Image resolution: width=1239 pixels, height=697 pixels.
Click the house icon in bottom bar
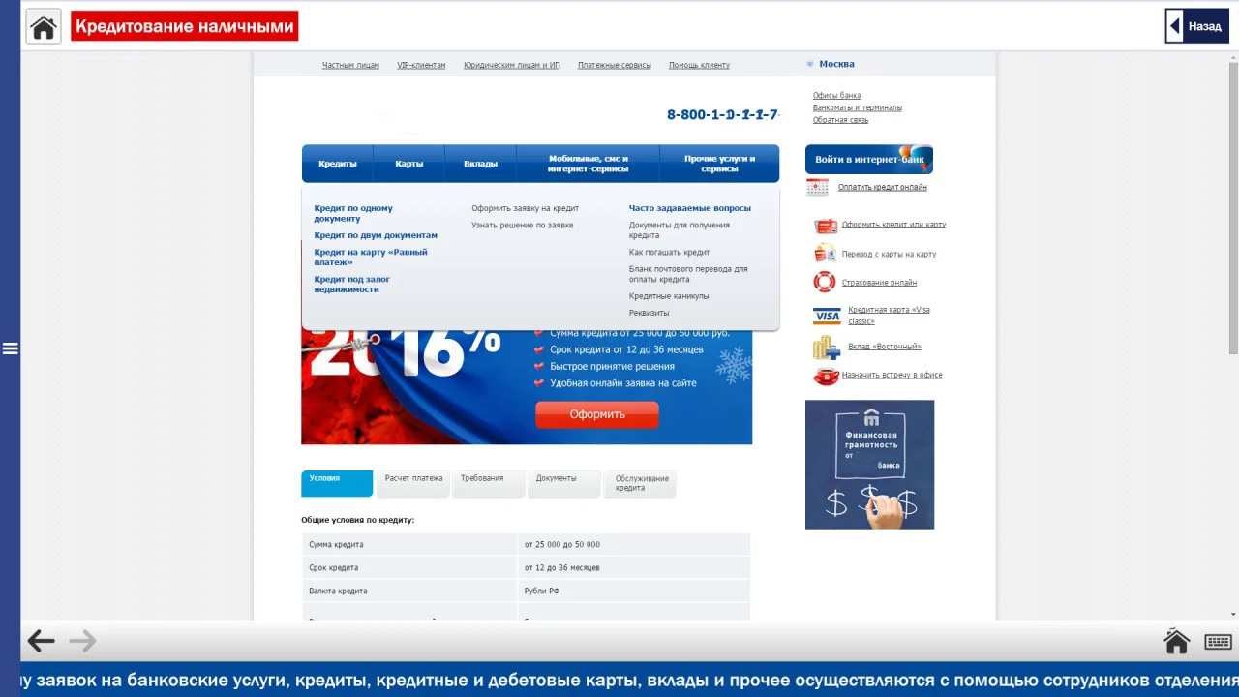[1175, 640]
